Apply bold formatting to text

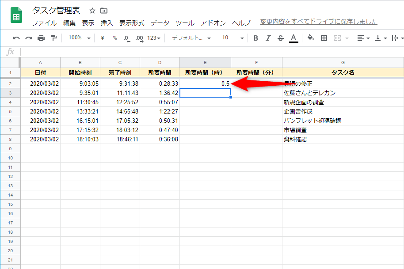[255, 38]
